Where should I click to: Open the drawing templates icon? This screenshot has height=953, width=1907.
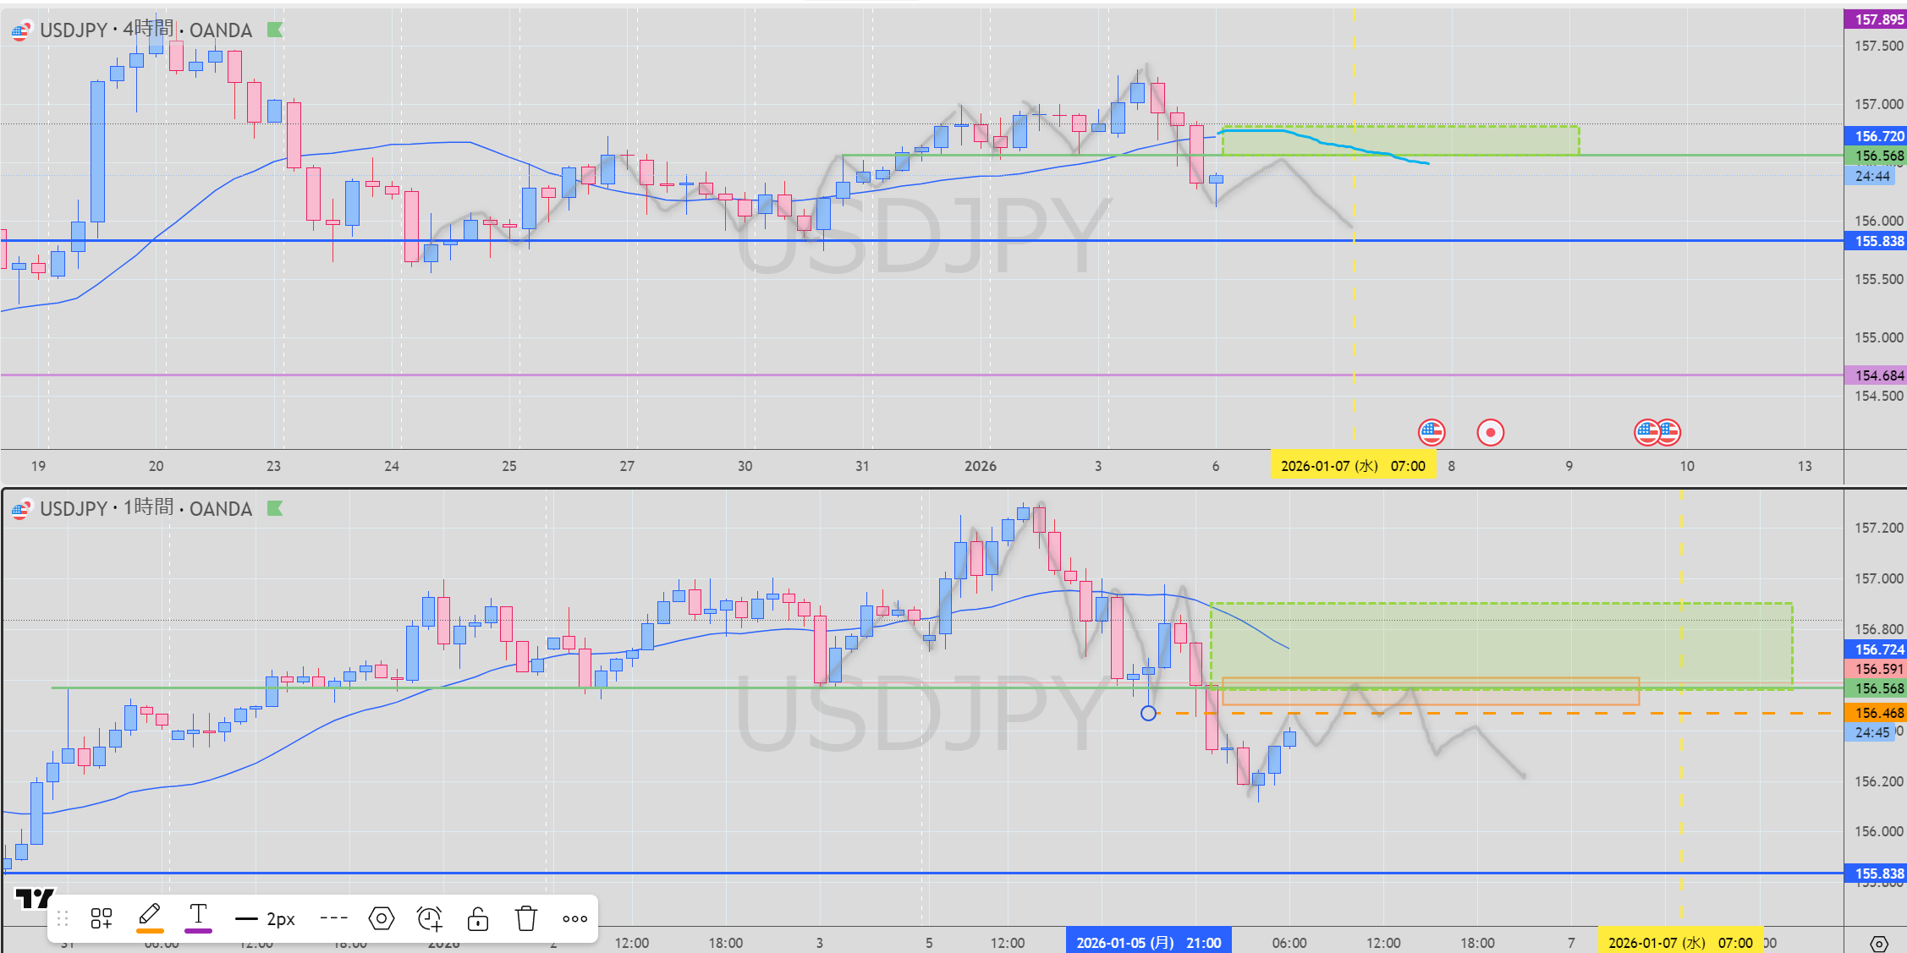click(x=102, y=918)
